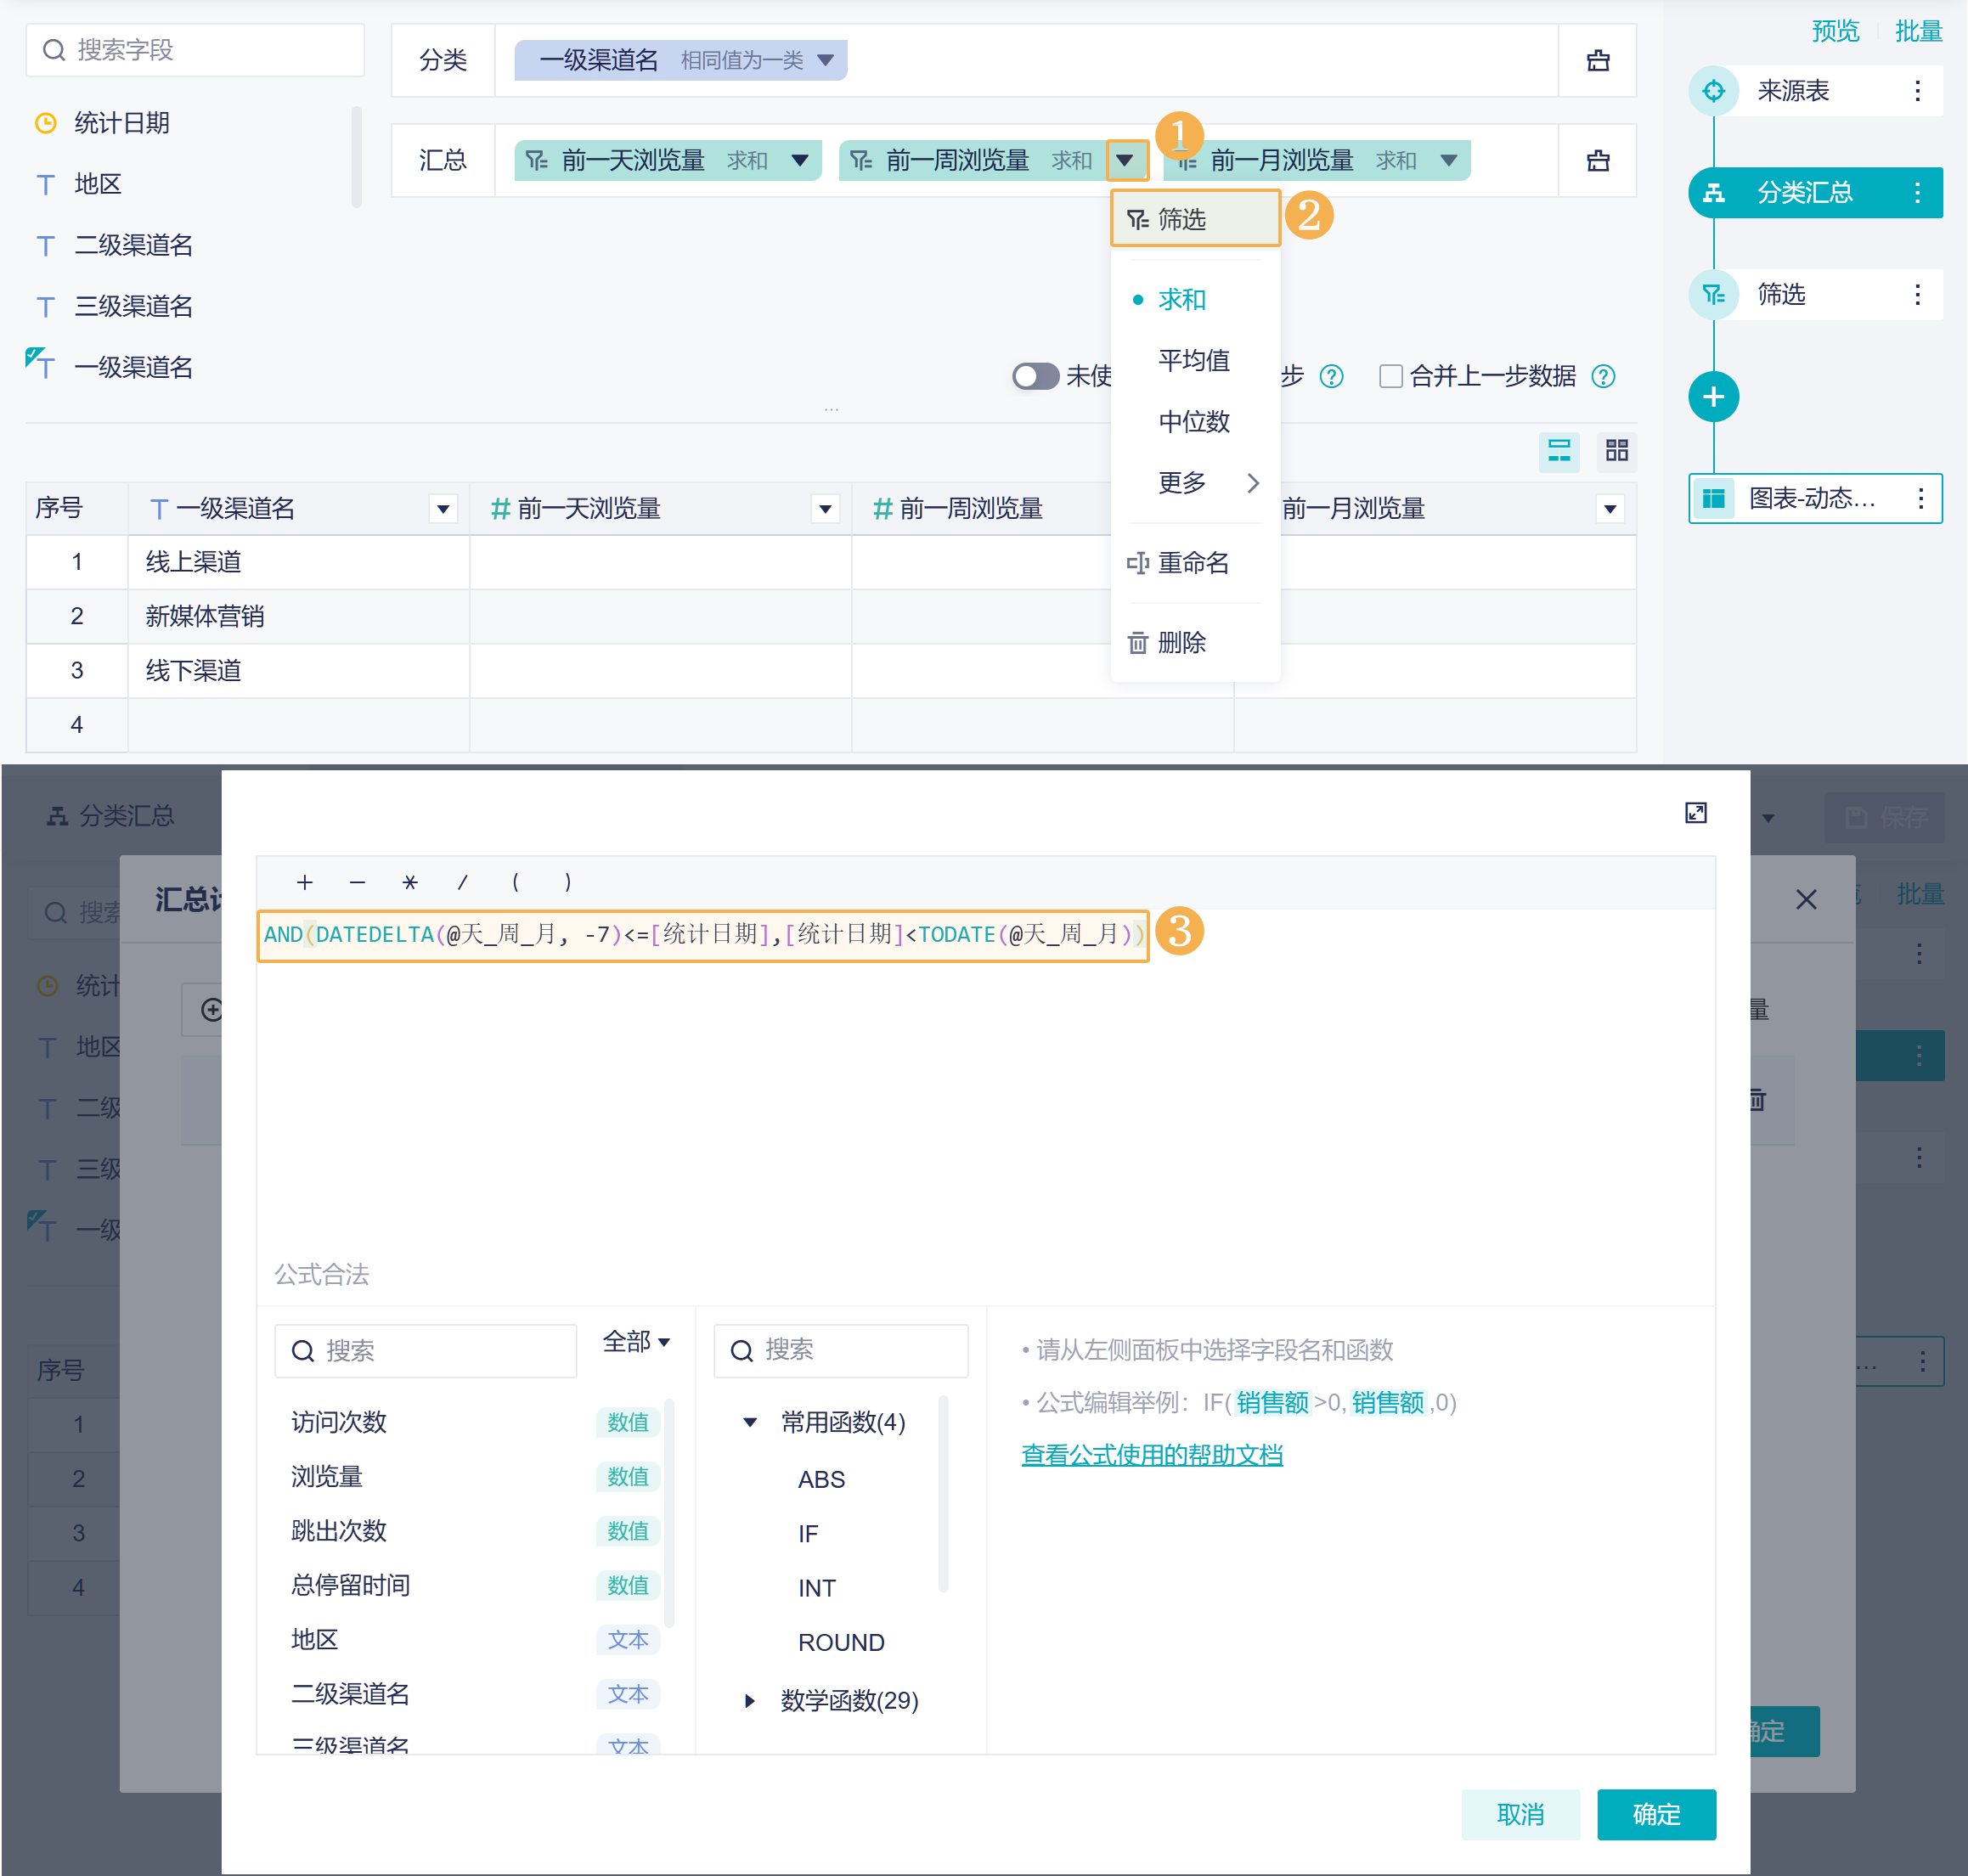The image size is (1968, 1876).
Task: Click the clear icon in 分类 row
Action: point(1597,61)
